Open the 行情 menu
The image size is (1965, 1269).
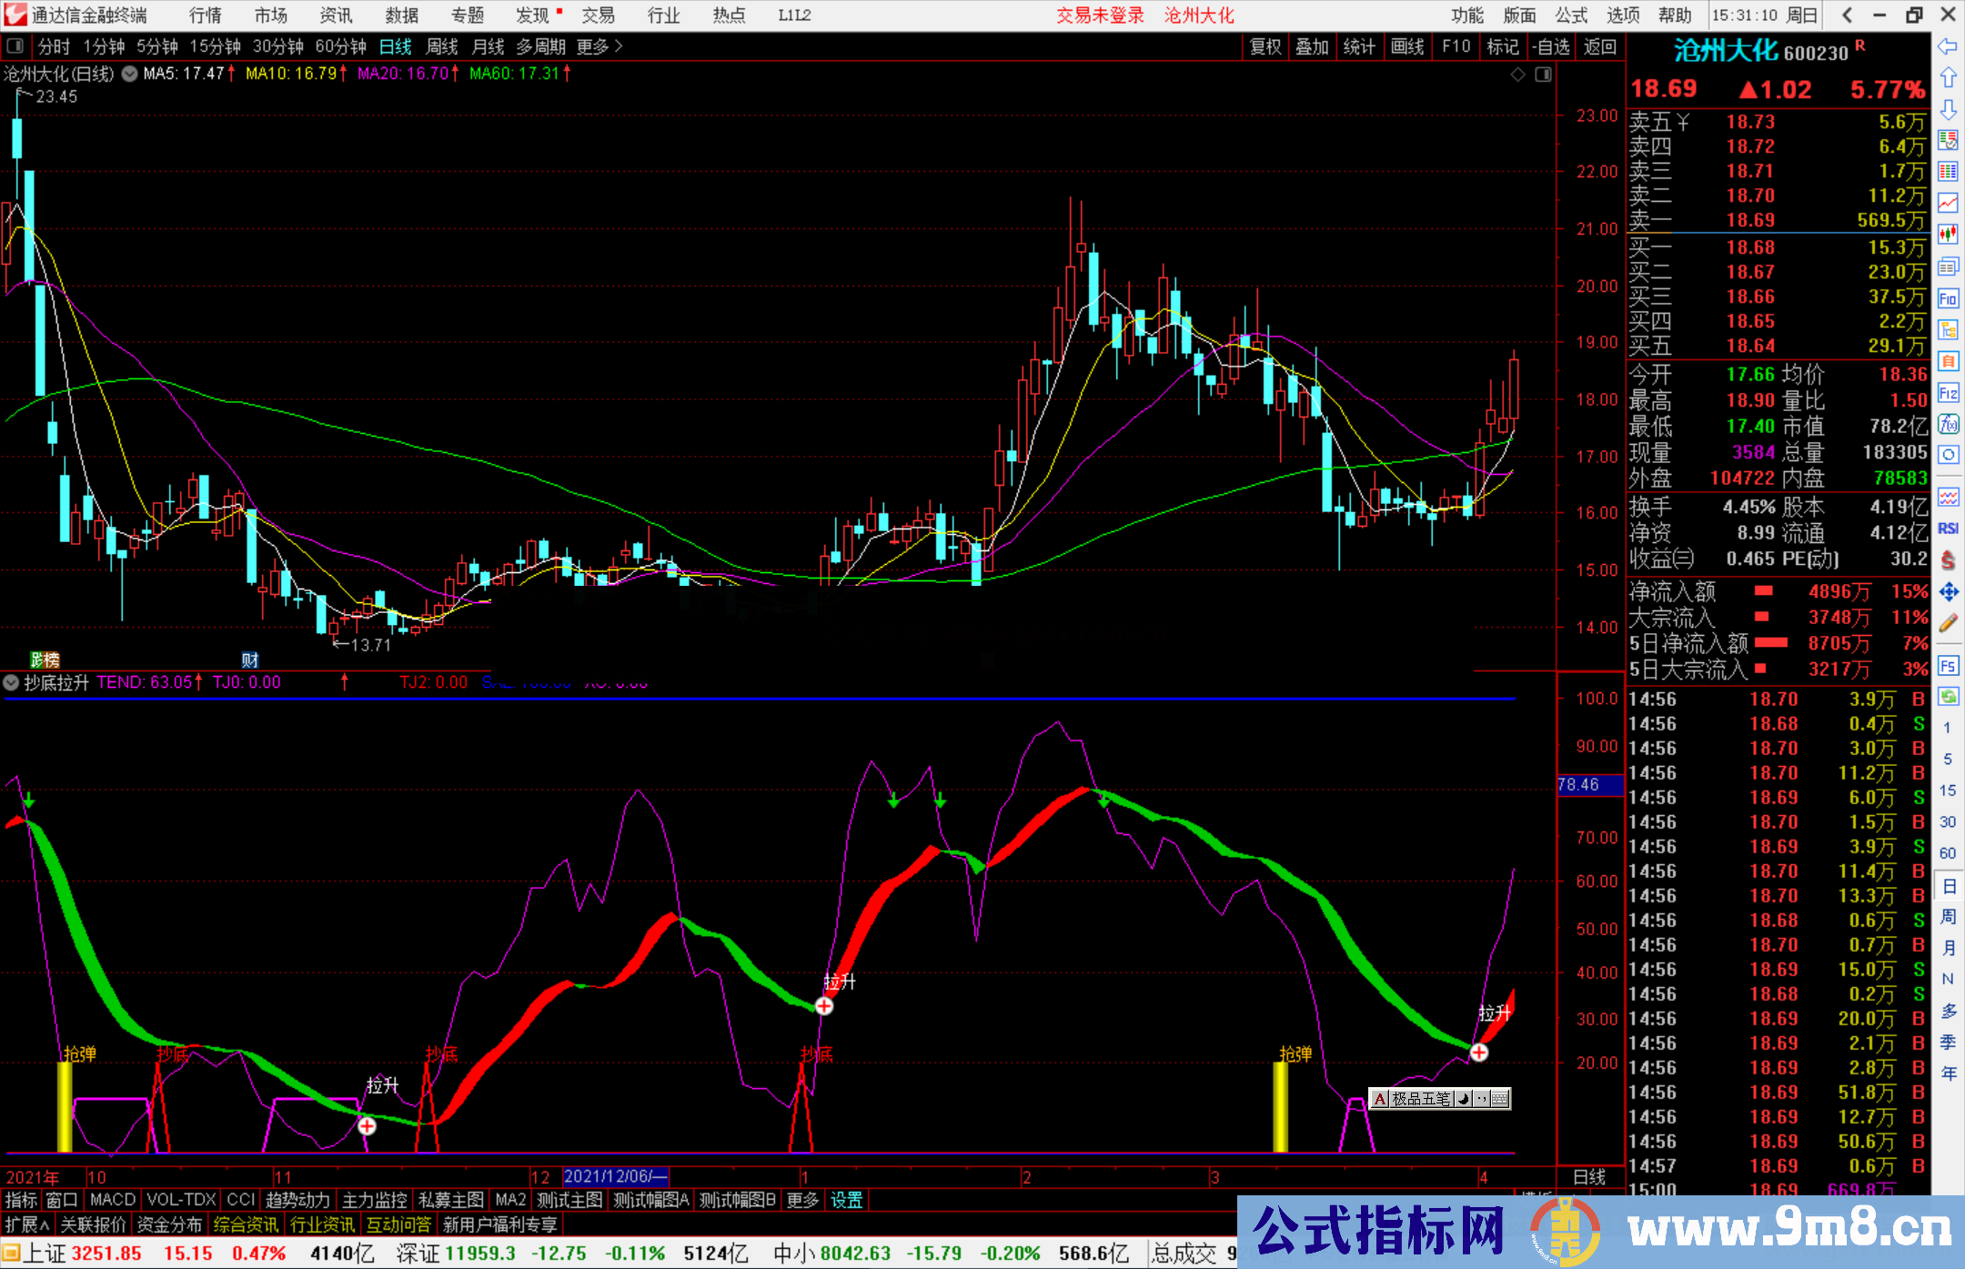(205, 15)
